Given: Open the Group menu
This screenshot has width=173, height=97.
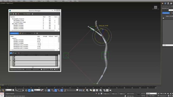Looking at the screenshot, I should pyautogui.click(x=11, y=1).
